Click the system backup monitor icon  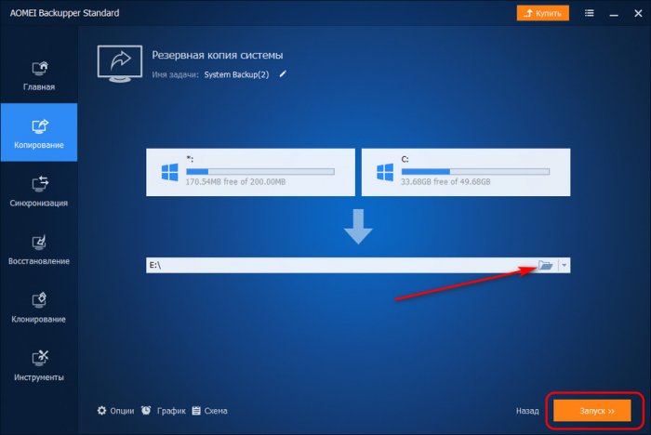click(120, 63)
